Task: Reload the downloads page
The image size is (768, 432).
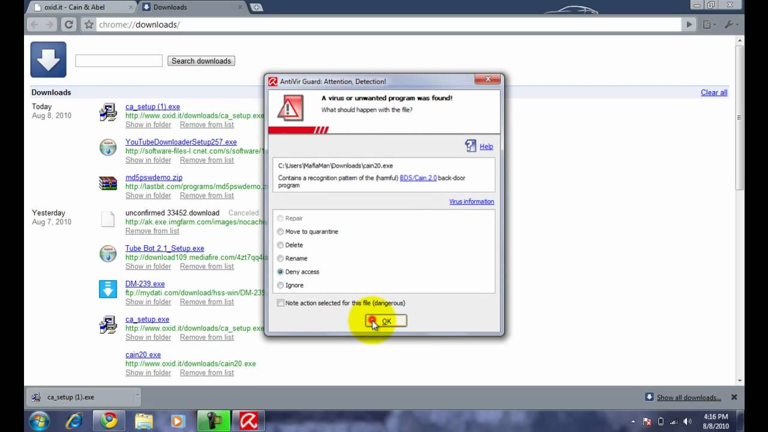Action: pos(69,25)
